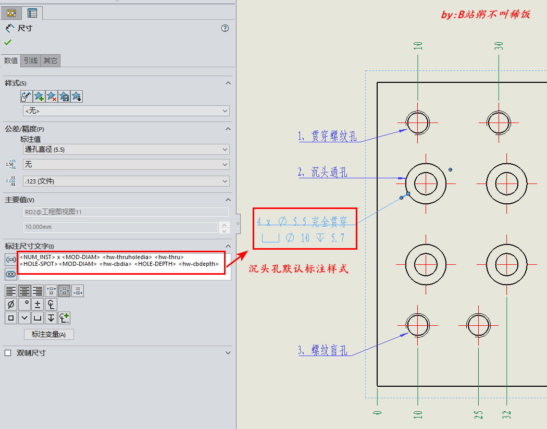Open more symbols library
This screenshot has width=547, height=429.
(x=64, y=318)
